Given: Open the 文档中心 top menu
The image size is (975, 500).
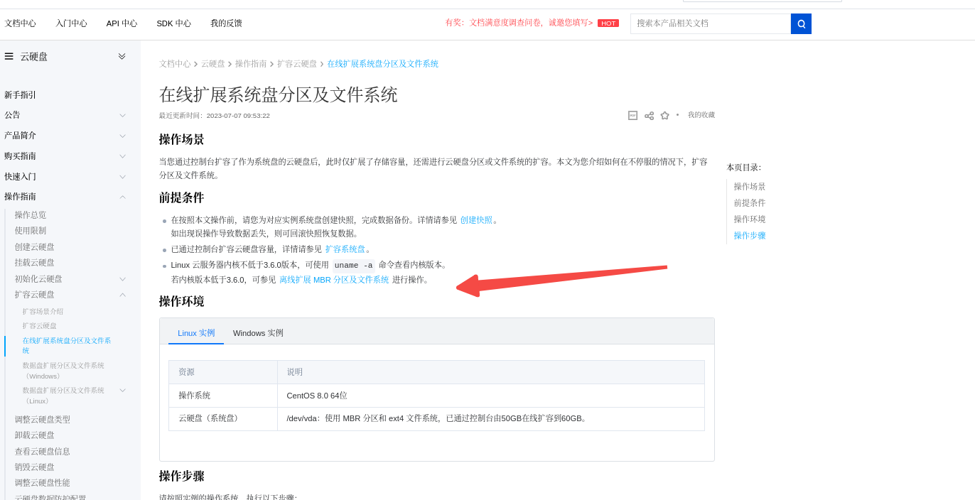Looking at the screenshot, I should click(21, 23).
